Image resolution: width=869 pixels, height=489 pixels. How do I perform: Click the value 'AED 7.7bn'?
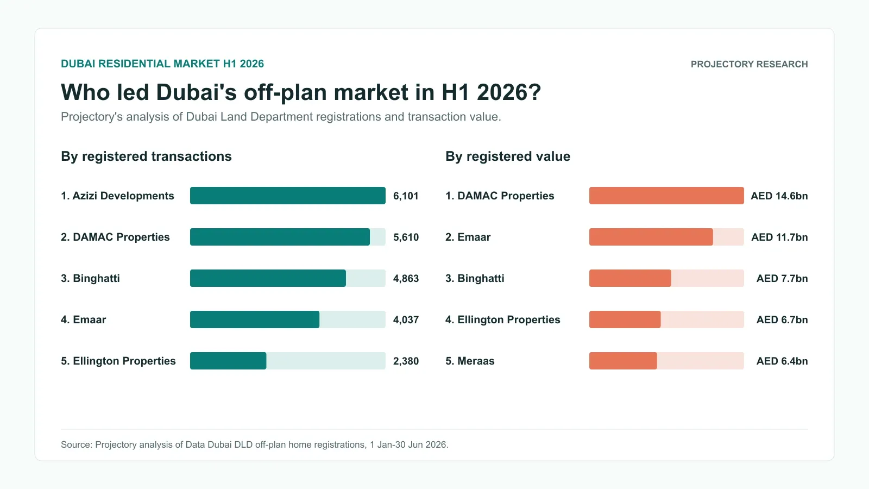click(x=782, y=278)
